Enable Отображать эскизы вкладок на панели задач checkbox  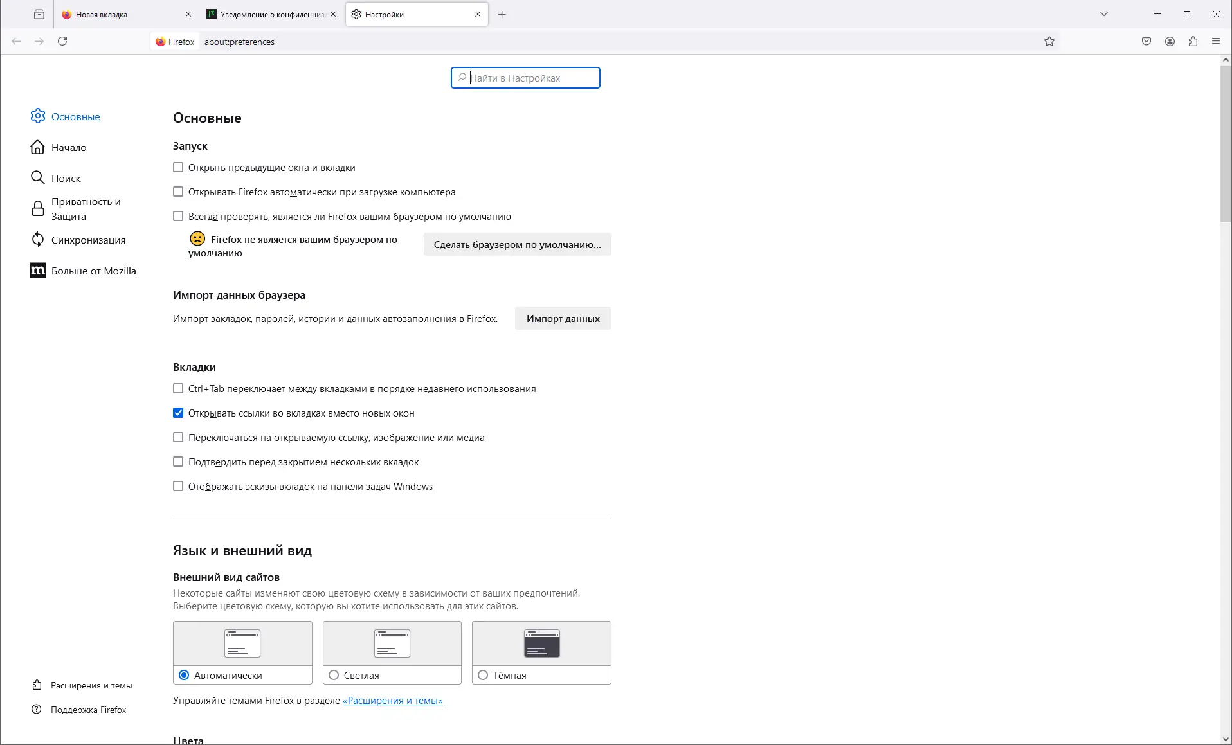[178, 486]
